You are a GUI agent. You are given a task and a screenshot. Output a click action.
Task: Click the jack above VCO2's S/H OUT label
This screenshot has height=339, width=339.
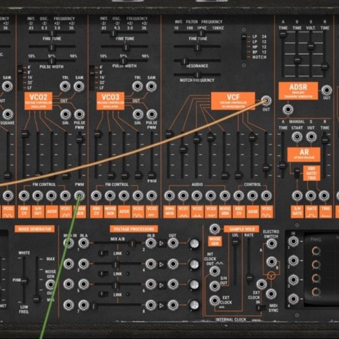click(x=38, y=196)
